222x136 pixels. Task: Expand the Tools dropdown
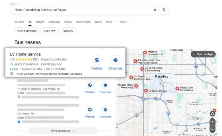point(124,22)
